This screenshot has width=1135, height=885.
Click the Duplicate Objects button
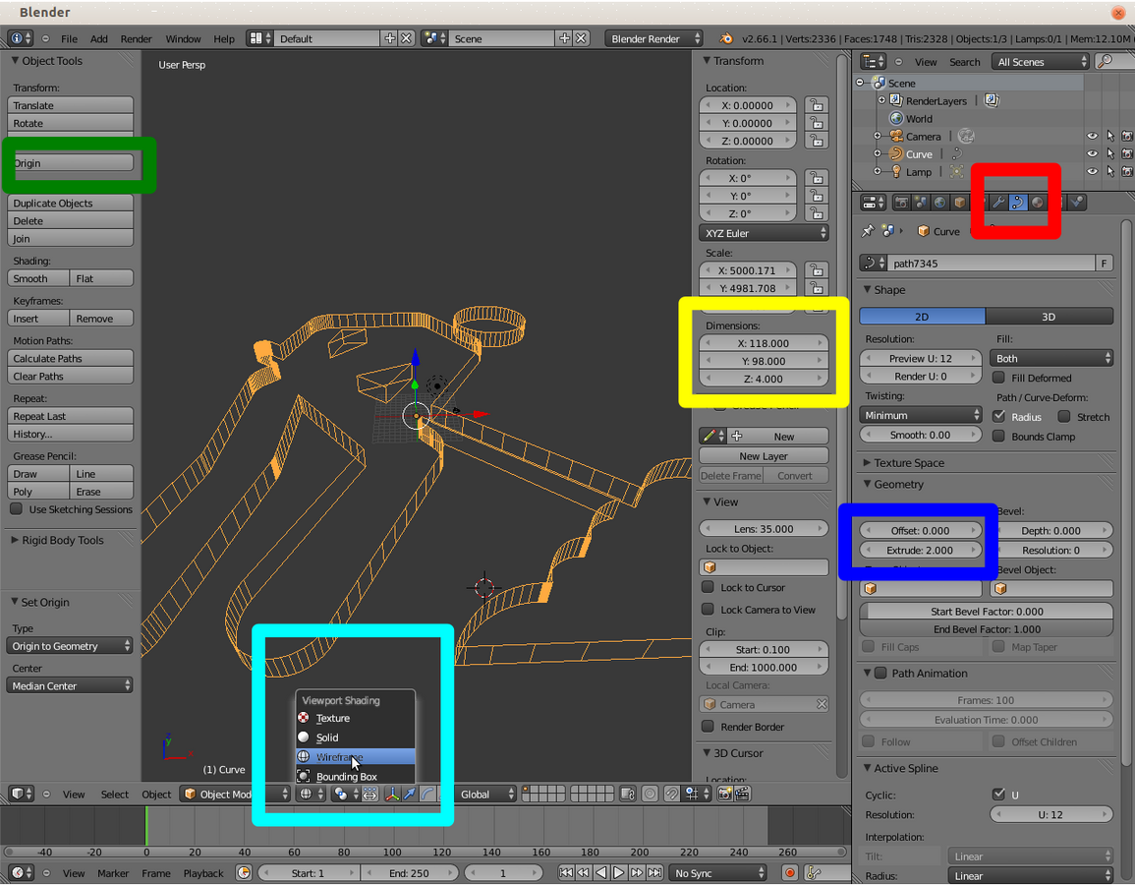click(70, 204)
